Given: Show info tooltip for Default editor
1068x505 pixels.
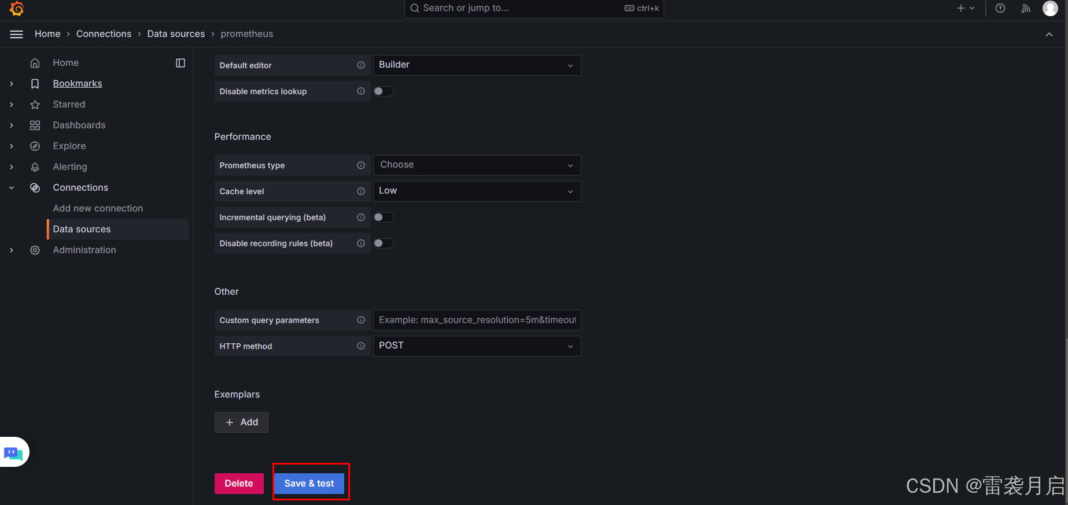Looking at the screenshot, I should [x=361, y=65].
